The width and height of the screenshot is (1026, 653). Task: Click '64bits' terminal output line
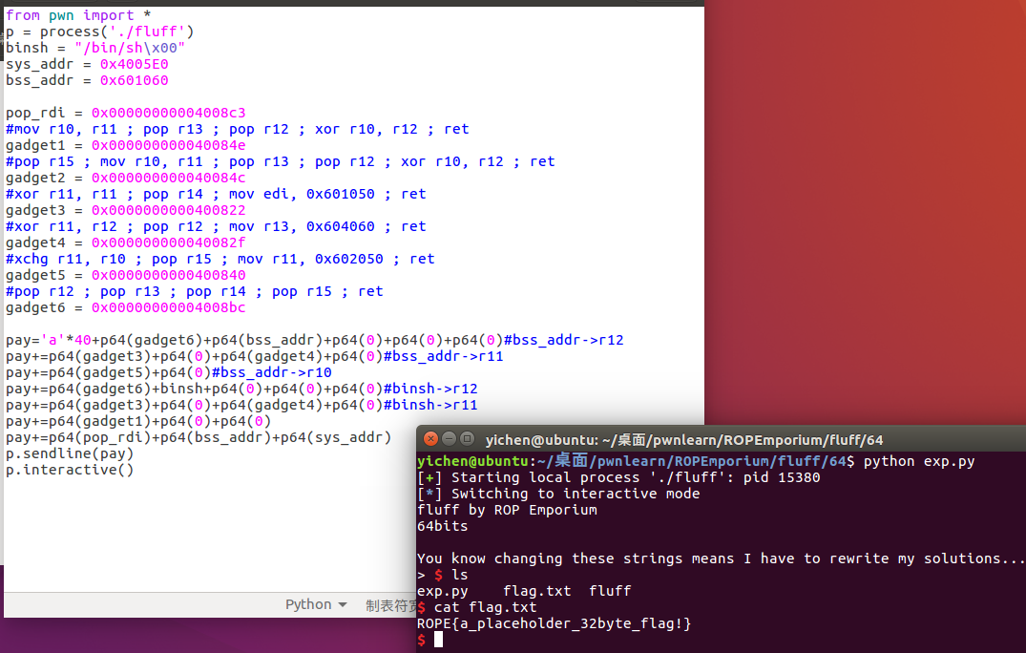click(442, 527)
